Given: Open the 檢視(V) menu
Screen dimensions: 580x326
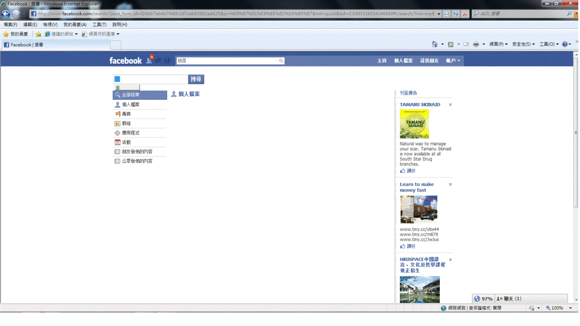Looking at the screenshot, I should point(50,24).
